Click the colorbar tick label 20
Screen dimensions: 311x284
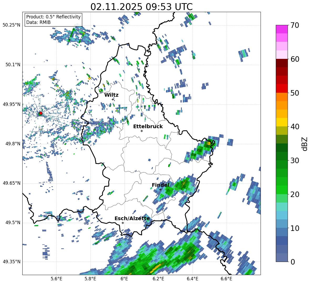click(x=295, y=194)
